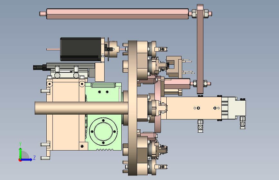Select the large round flange disc edge

tap(133, 108)
